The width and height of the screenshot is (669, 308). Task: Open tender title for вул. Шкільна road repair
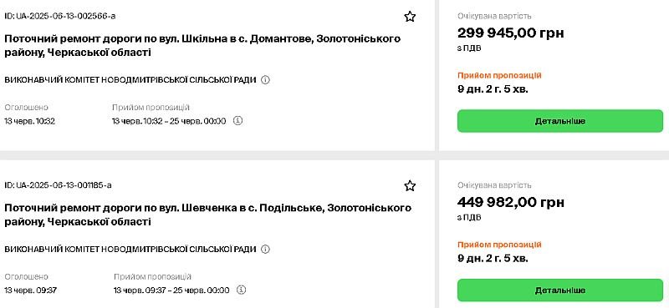click(202, 46)
